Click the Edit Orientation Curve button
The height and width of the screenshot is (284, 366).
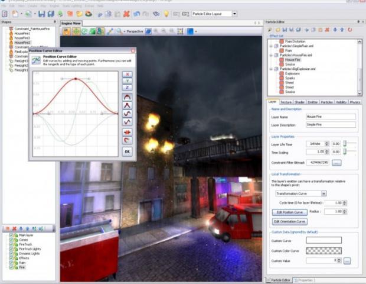(x=290, y=221)
